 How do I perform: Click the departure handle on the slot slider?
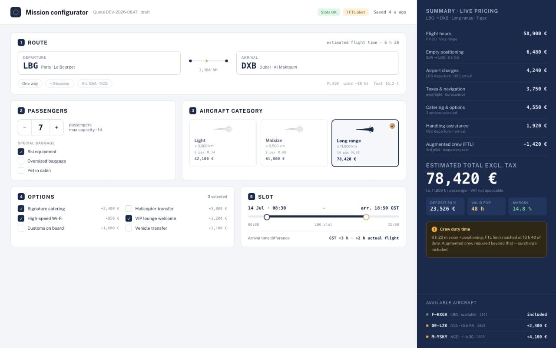(267, 217)
